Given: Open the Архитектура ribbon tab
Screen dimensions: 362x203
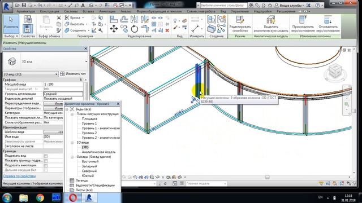Looking at the screenshot, I should coord(25,11).
